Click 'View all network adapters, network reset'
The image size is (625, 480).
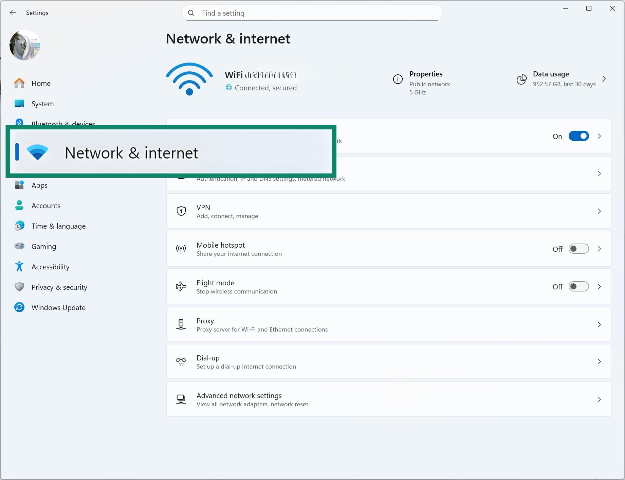pyautogui.click(x=252, y=404)
